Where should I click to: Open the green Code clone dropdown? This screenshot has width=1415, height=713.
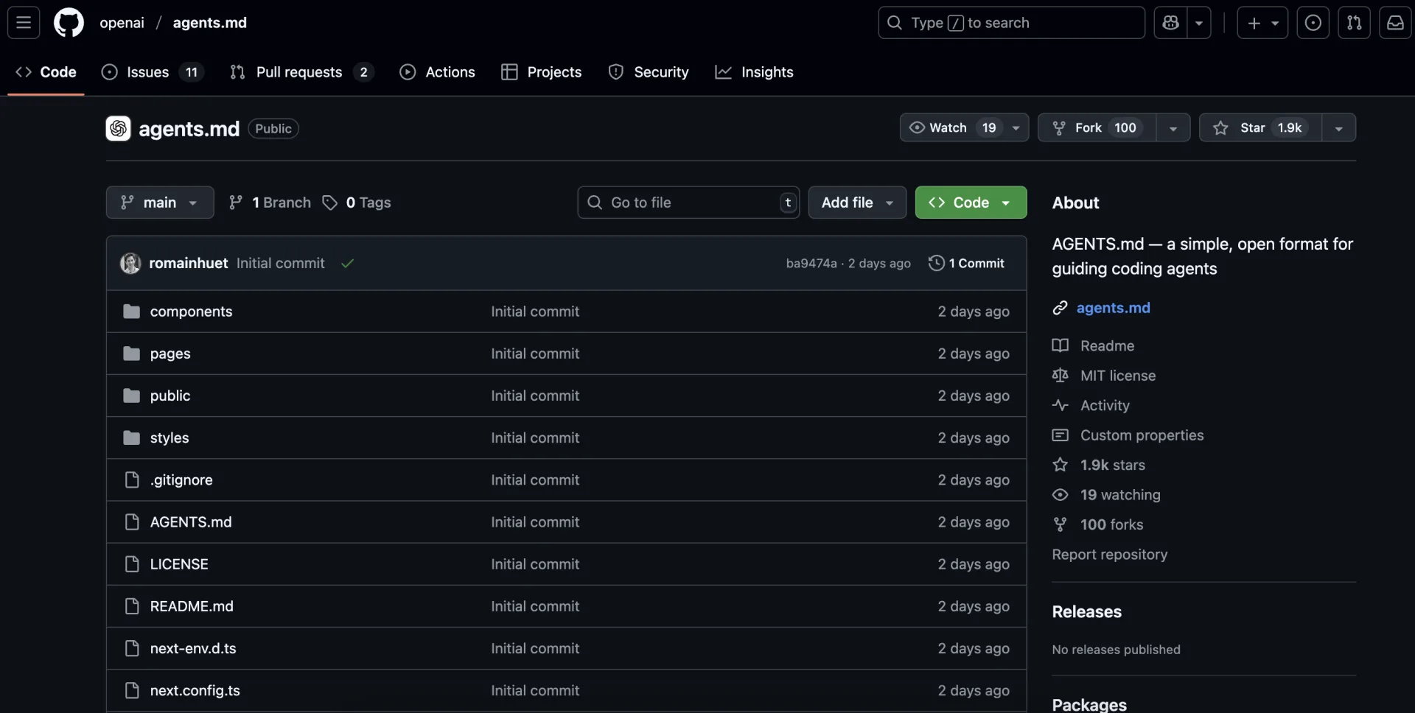(971, 203)
